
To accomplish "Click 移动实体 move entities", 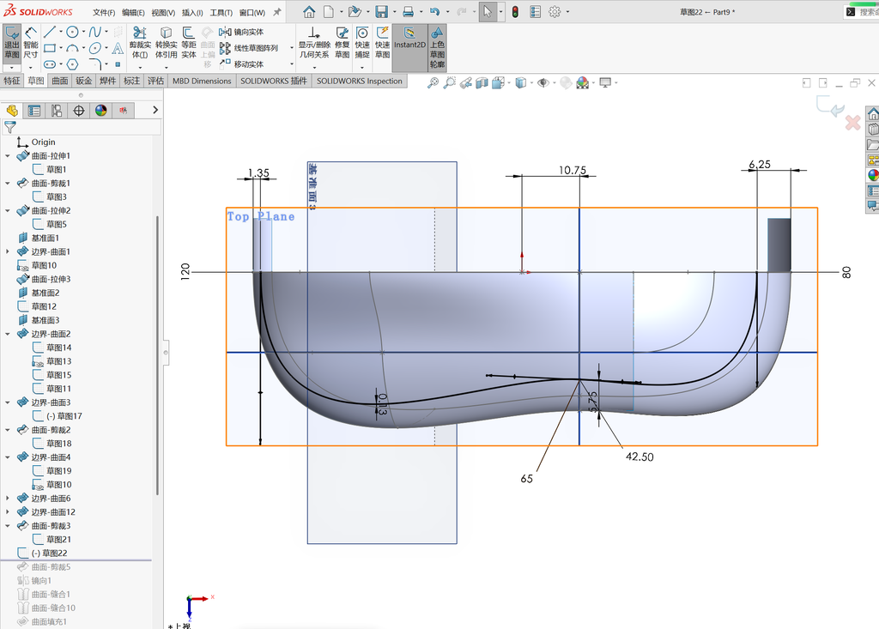I will (x=241, y=64).
